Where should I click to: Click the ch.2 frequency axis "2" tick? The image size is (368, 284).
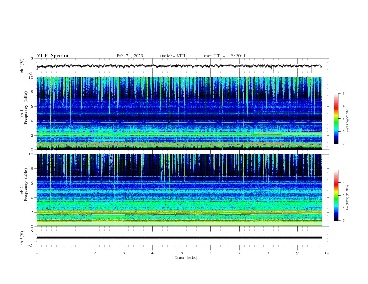click(x=32, y=212)
